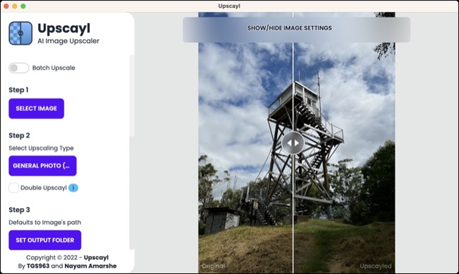Toggle the Batch Upscale switch
Screen dimensions: 459x274
pyautogui.click(x=19, y=68)
